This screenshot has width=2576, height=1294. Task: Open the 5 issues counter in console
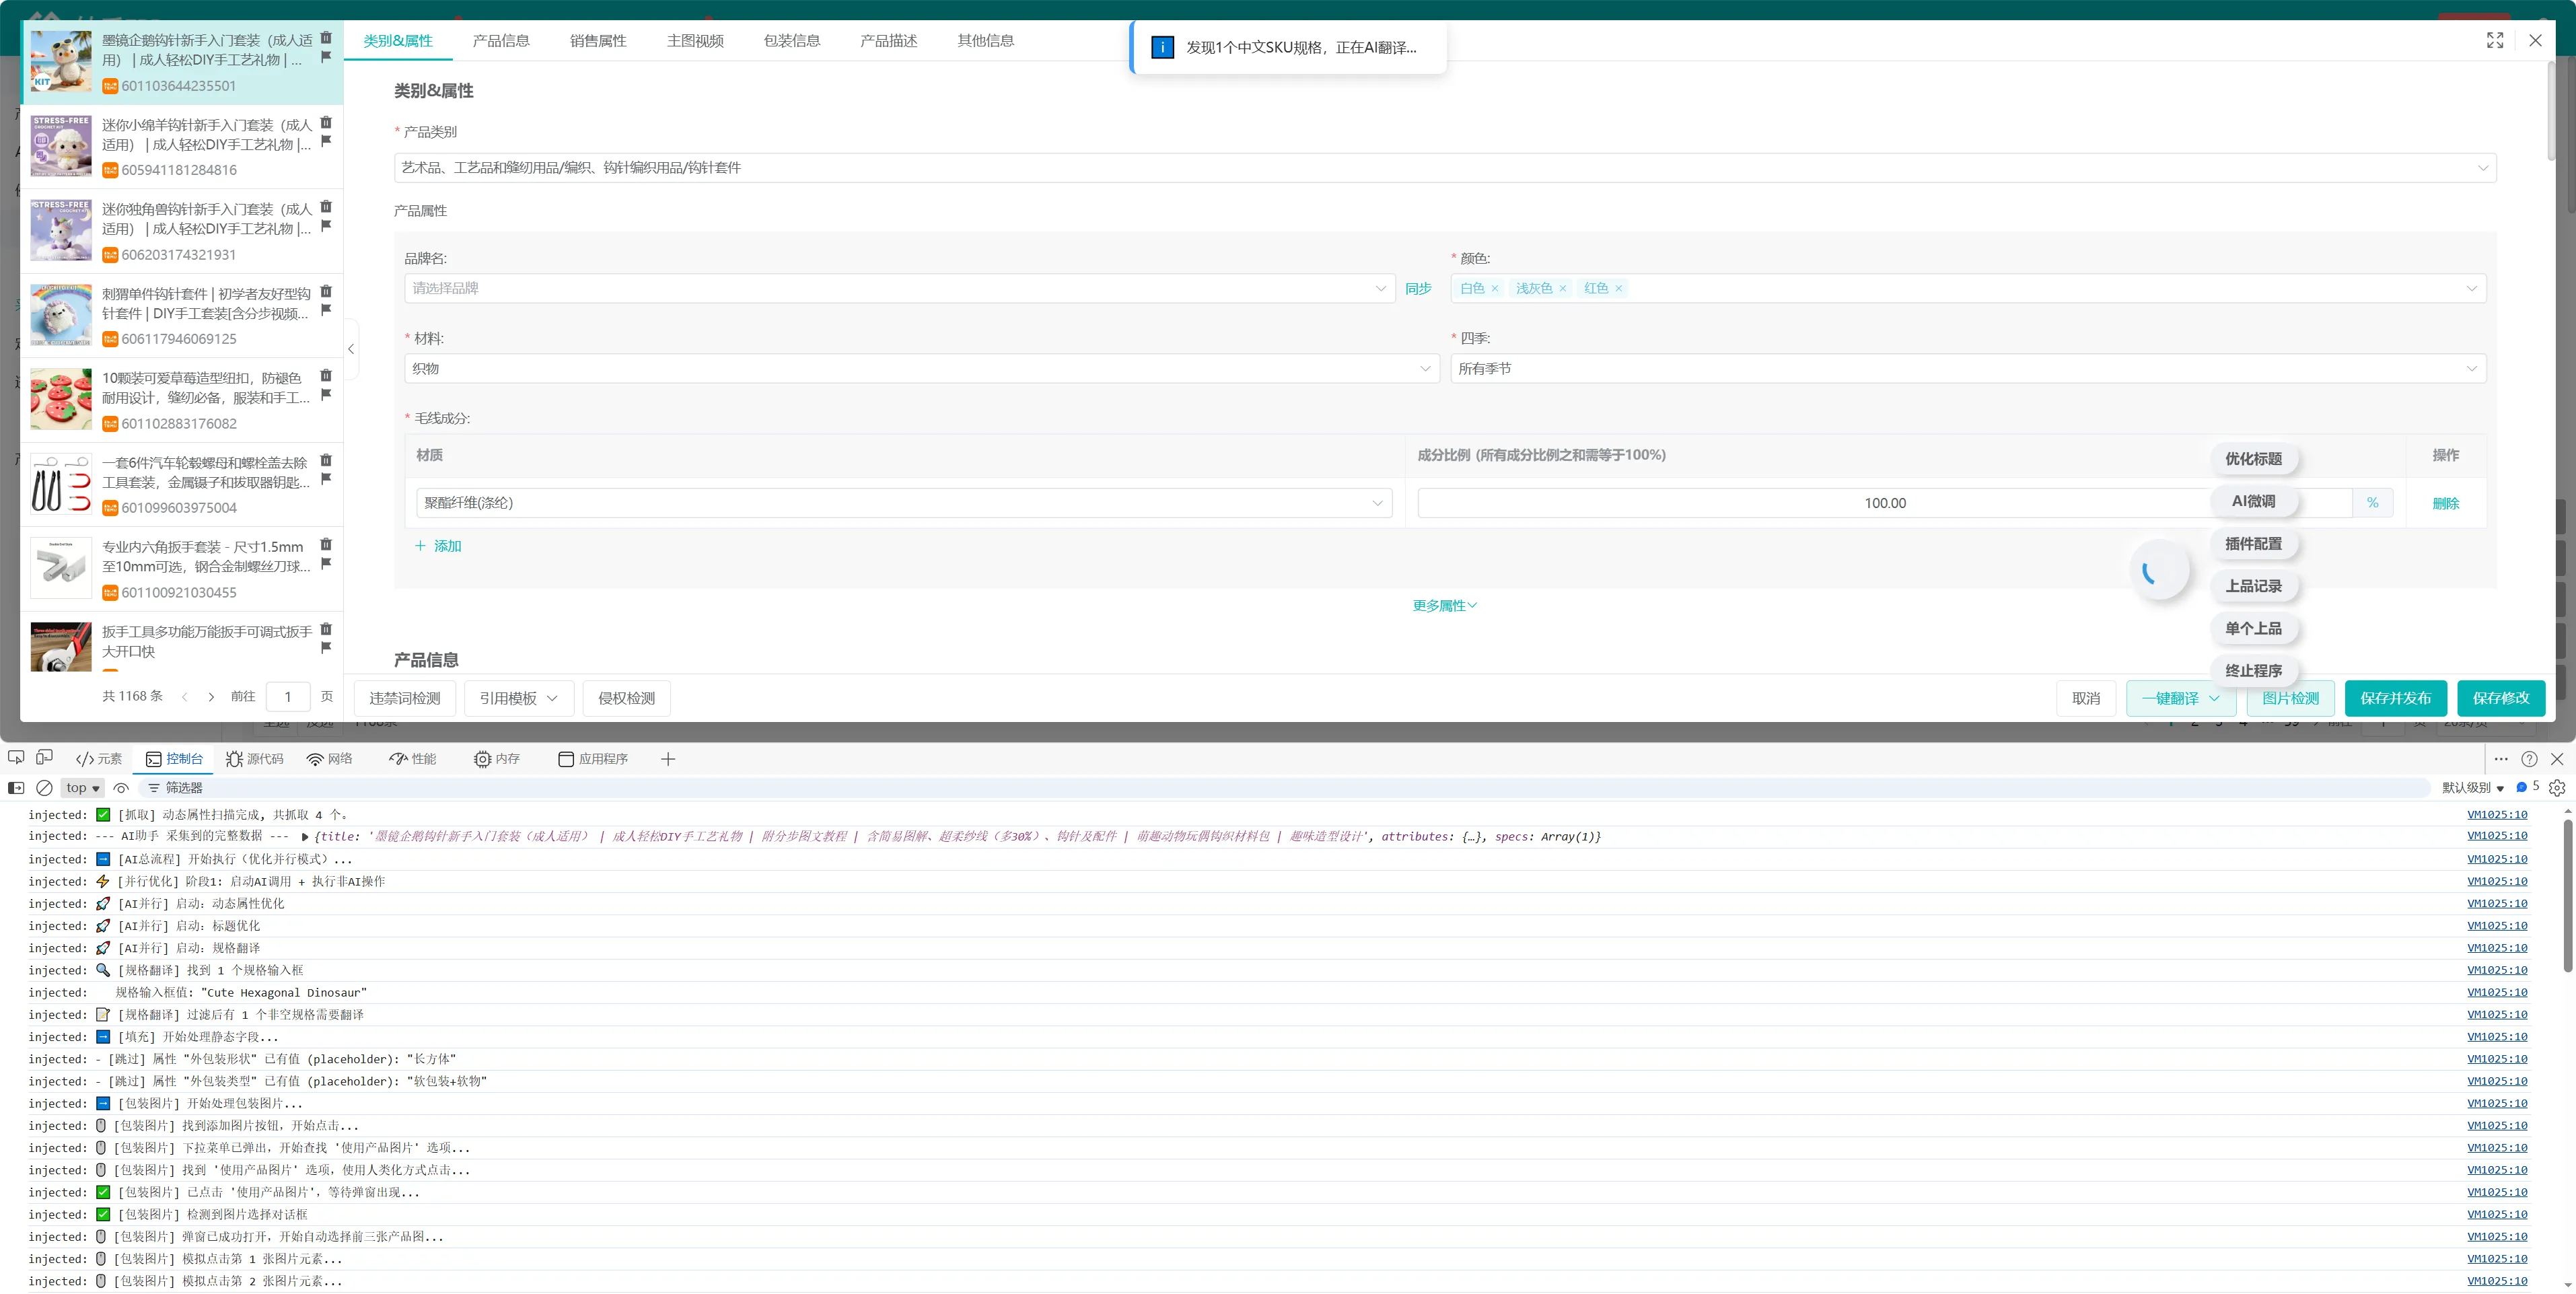[2527, 787]
